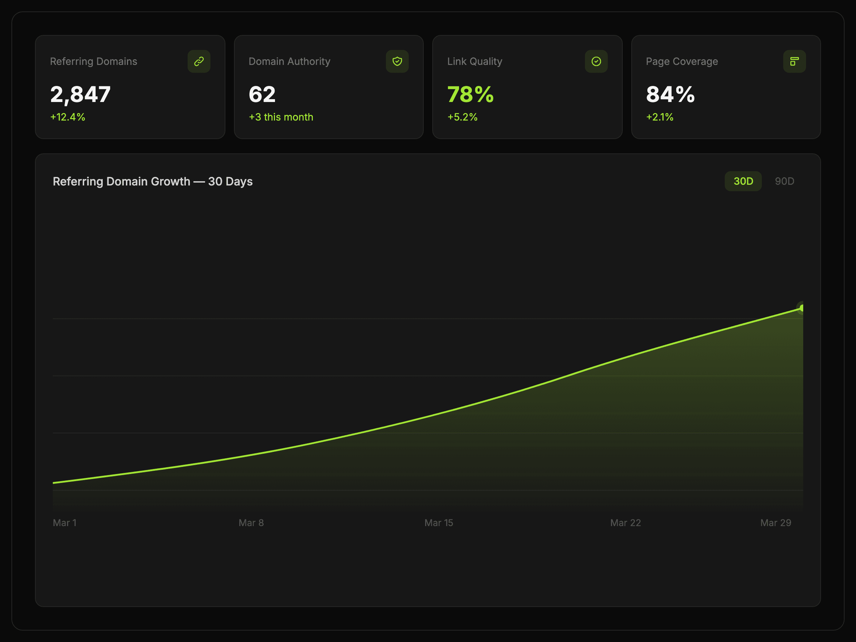Click the +2.1% Page Coverage change
The height and width of the screenshot is (642, 856).
(660, 117)
